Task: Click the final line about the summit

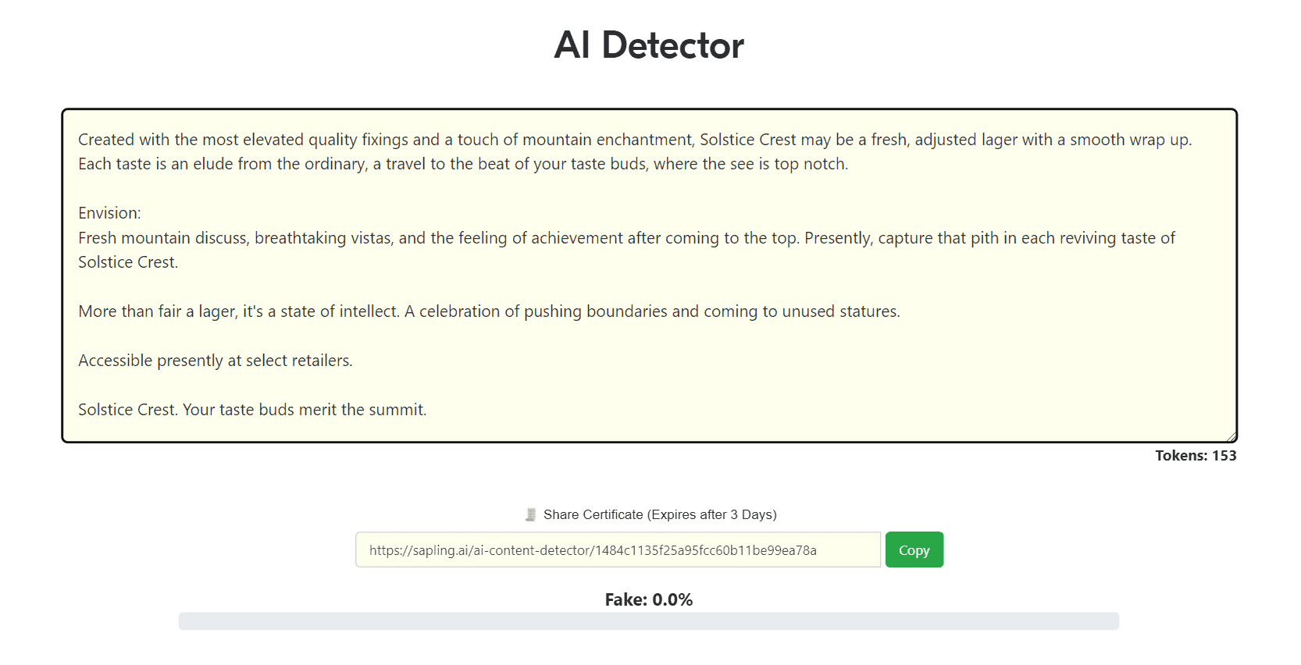Action: 252,410
